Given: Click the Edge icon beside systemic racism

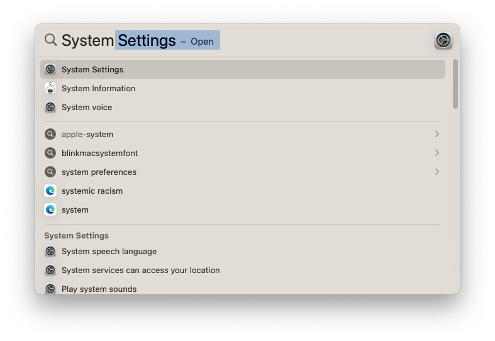Looking at the screenshot, I should pos(50,191).
